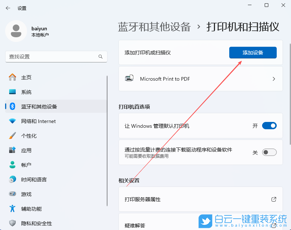This screenshot has height=230, width=291.
Task: Click the Microsoft Print to PDF printer icon
Action: point(129,78)
